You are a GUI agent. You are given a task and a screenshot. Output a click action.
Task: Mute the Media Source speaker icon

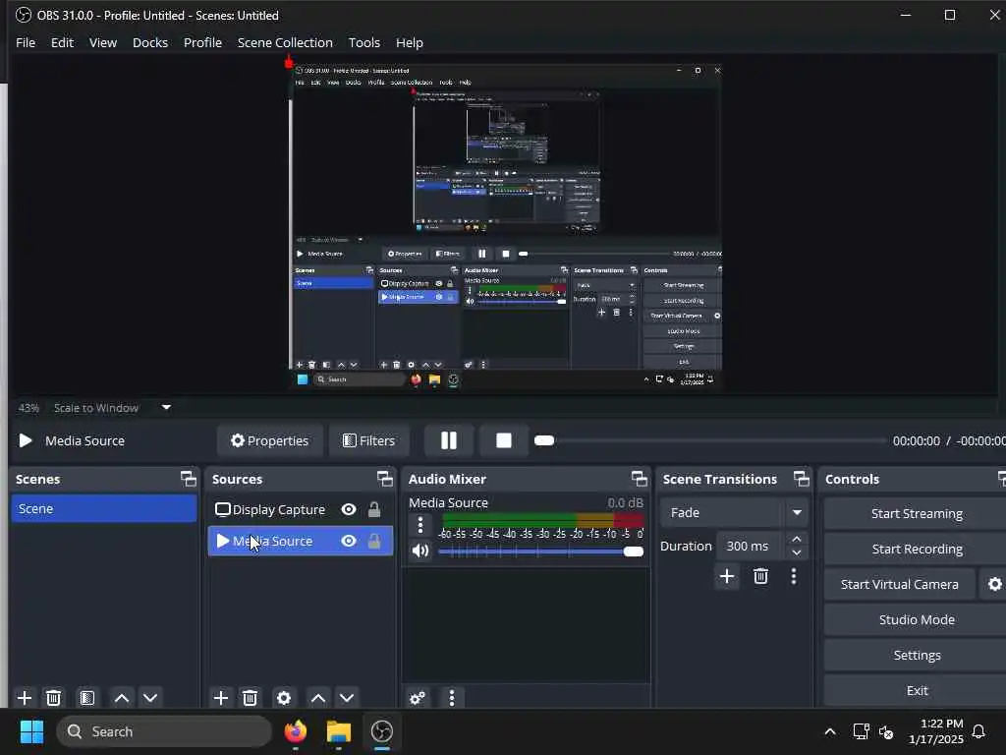click(x=420, y=551)
